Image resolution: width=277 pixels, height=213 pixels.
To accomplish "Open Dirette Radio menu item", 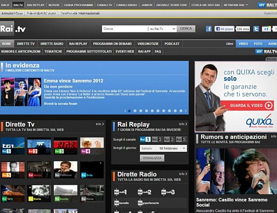I will click(x=52, y=44).
